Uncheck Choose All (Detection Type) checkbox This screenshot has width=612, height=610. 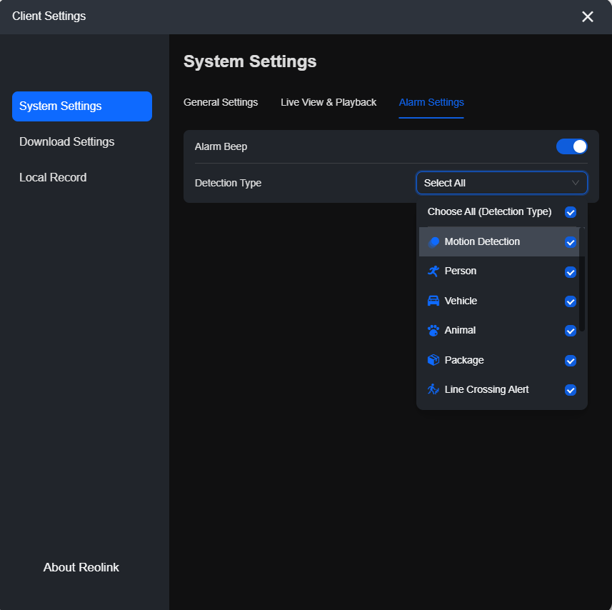(x=571, y=212)
